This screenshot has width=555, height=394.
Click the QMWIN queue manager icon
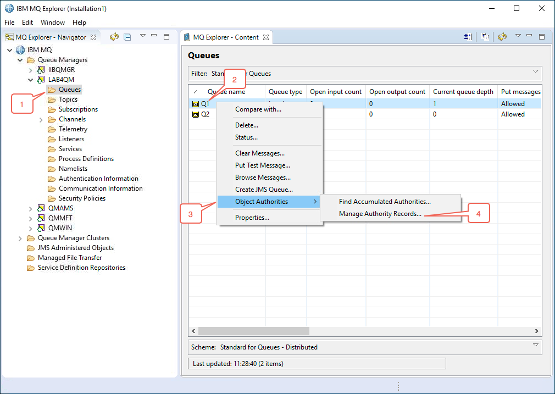(41, 228)
